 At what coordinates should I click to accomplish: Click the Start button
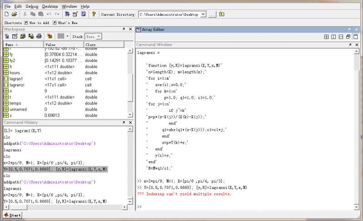tap(12, 215)
